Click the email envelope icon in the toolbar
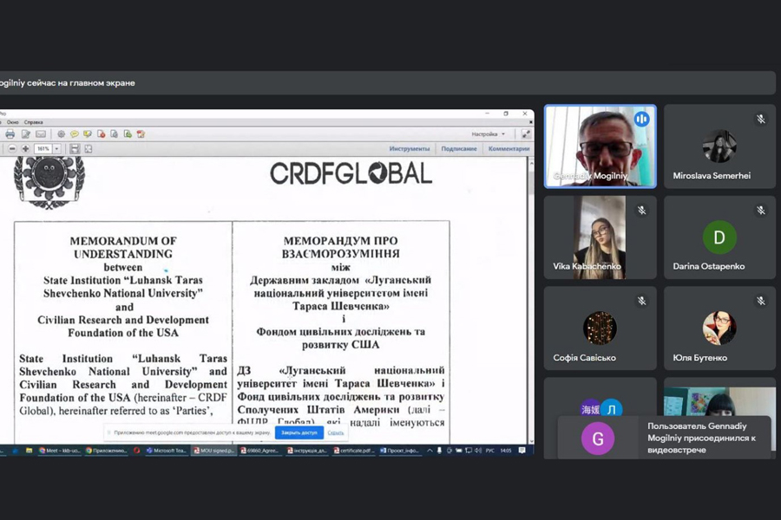781x520 pixels. click(41, 134)
